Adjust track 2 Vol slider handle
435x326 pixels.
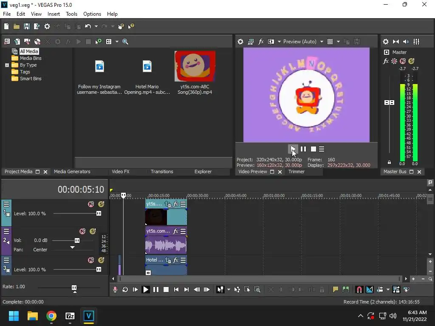pos(77,240)
